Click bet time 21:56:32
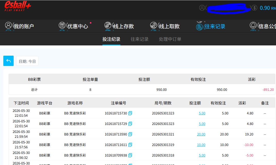The height and width of the screenshot is (165, 276). (x=21, y=158)
